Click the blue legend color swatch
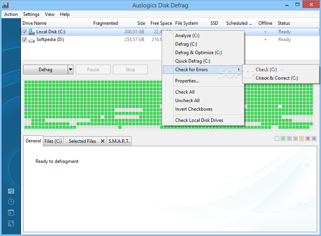 (x=314, y=139)
